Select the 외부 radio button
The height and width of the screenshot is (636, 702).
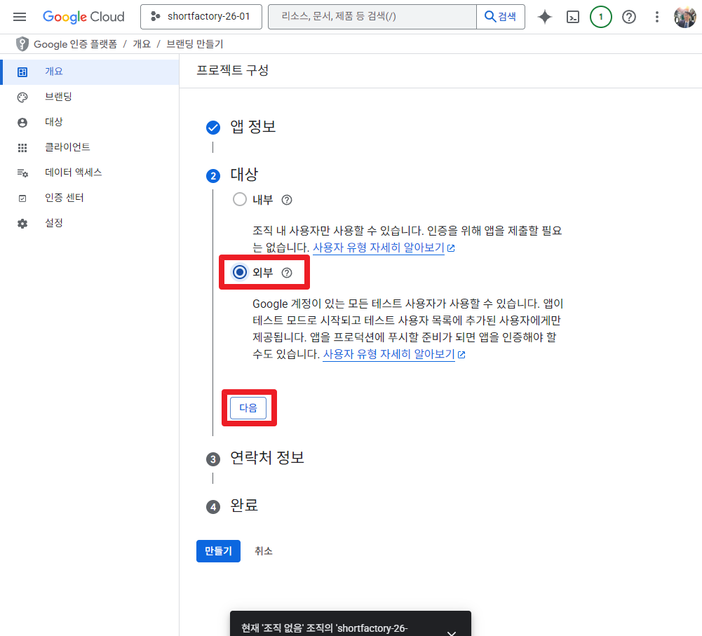coord(239,273)
